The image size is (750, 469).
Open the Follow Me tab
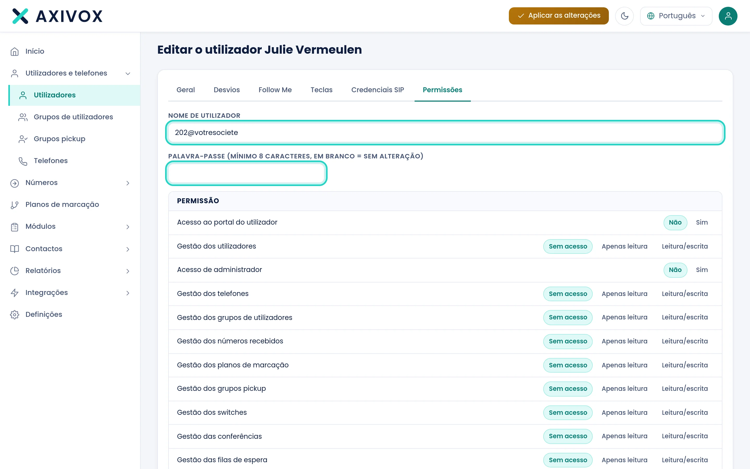click(x=275, y=90)
